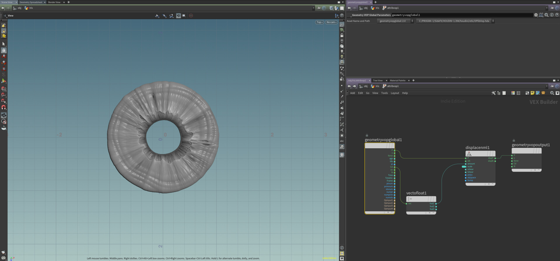Toggle pin on the parameter pane

click(x=552, y=8)
